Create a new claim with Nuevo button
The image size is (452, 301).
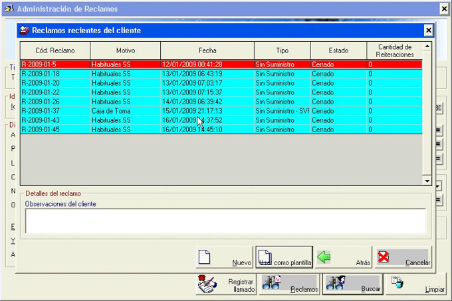tap(224, 257)
